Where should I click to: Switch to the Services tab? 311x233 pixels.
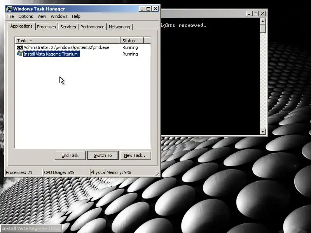click(68, 27)
